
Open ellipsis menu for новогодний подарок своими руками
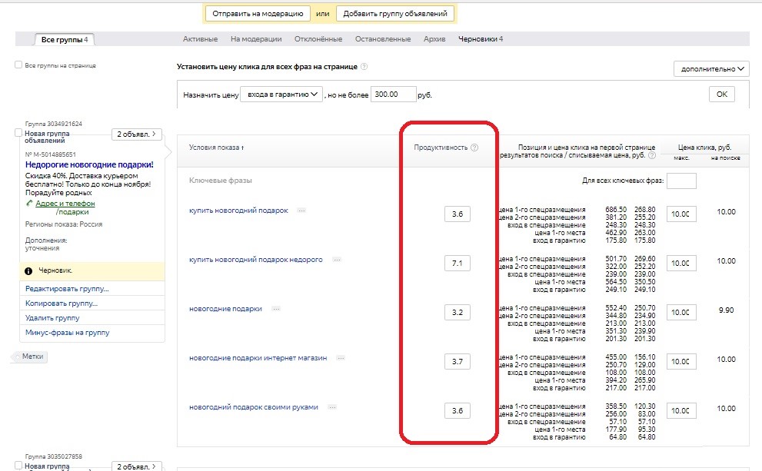tap(332, 407)
